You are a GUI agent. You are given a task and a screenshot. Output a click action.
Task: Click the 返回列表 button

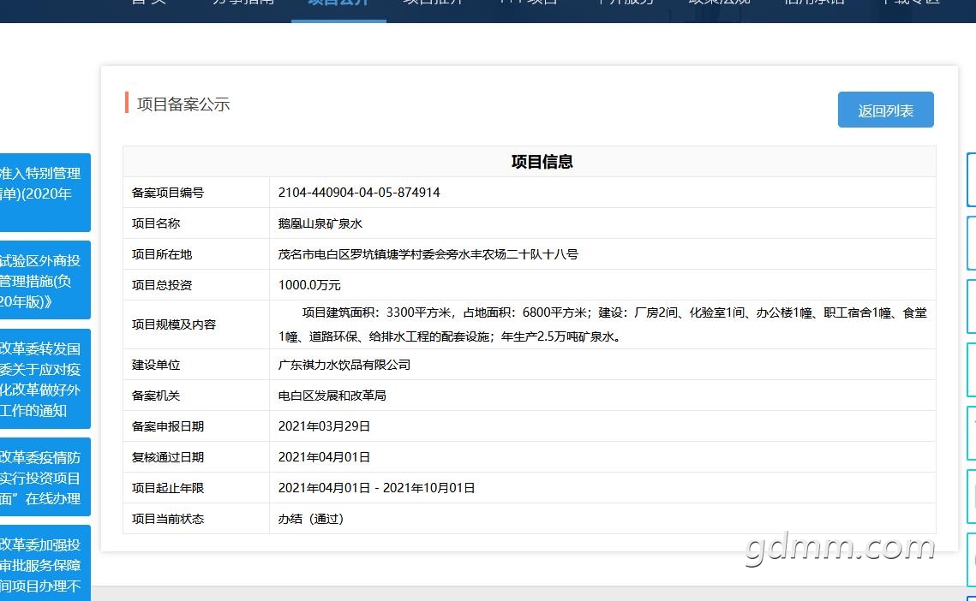[x=885, y=110]
